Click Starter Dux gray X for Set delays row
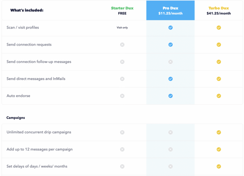Image resolution: width=244 pixels, height=176 pixels. click(122, 166)
